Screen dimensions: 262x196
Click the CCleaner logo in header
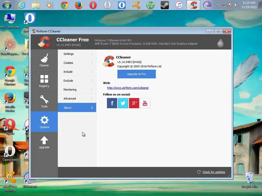point(44,42)
